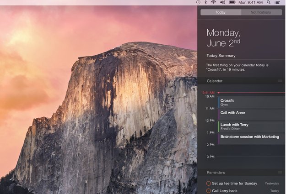Switch to the Notifications tab
Screen dimensions: 286x194
point(261,12)
